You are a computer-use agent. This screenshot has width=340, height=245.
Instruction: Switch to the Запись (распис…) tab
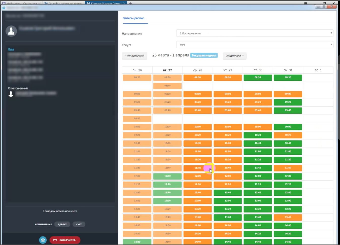tap(135, 18)
